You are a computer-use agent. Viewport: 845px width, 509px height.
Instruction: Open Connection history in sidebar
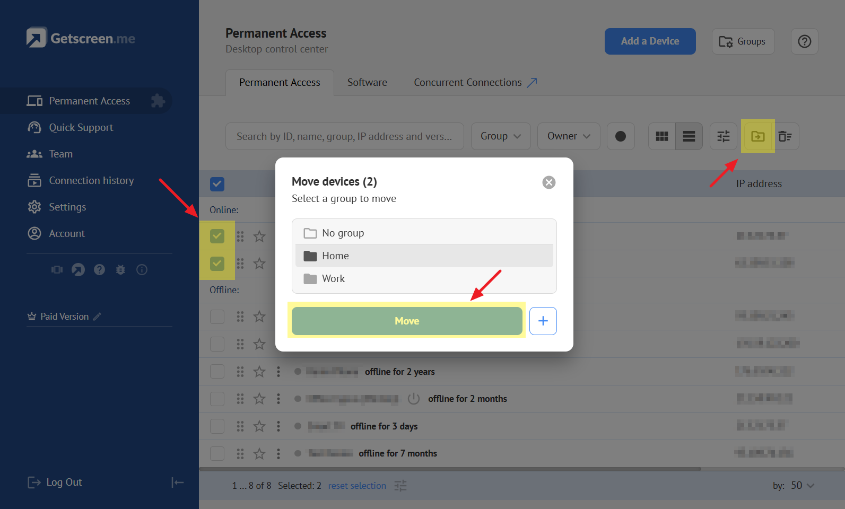[x=91, y=181]
